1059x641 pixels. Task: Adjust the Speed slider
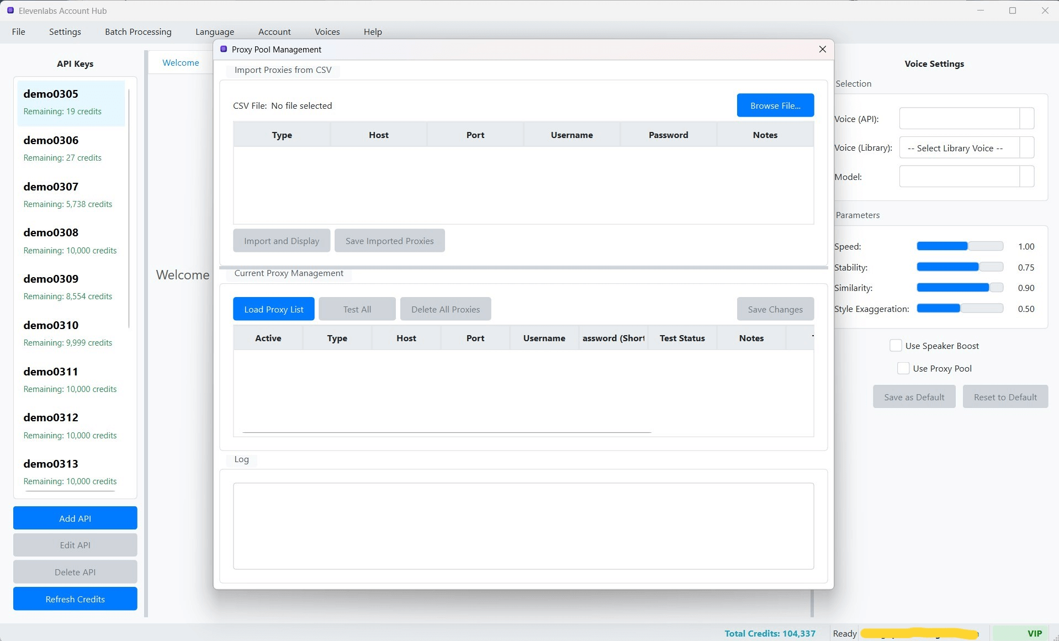point(960,246)
